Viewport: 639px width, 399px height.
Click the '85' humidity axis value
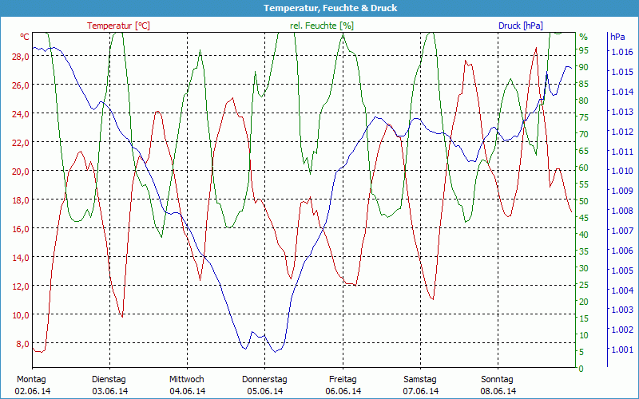click(x=584, y=84)
